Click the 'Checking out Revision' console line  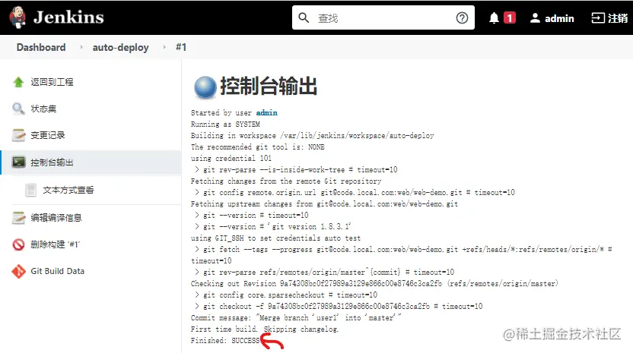[374, 283]
